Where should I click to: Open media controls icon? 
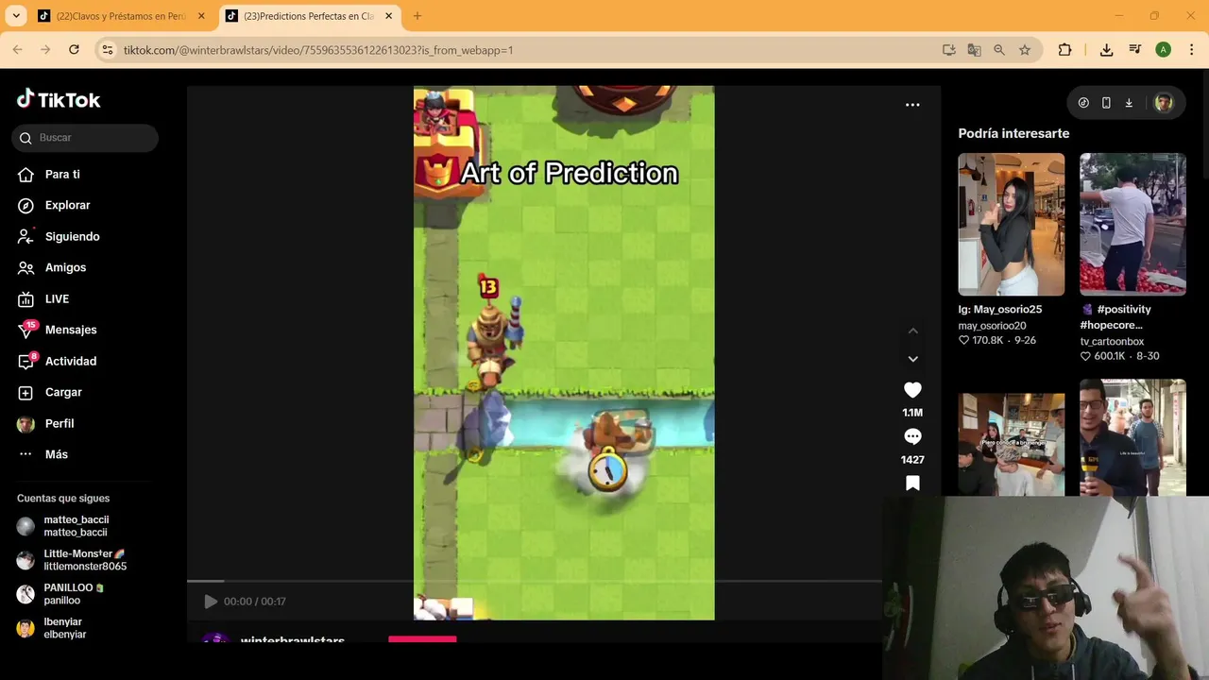[1134, 50]
